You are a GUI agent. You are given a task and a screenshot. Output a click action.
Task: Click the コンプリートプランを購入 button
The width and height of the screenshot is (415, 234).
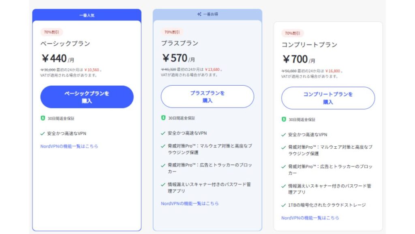coord(328,98)
